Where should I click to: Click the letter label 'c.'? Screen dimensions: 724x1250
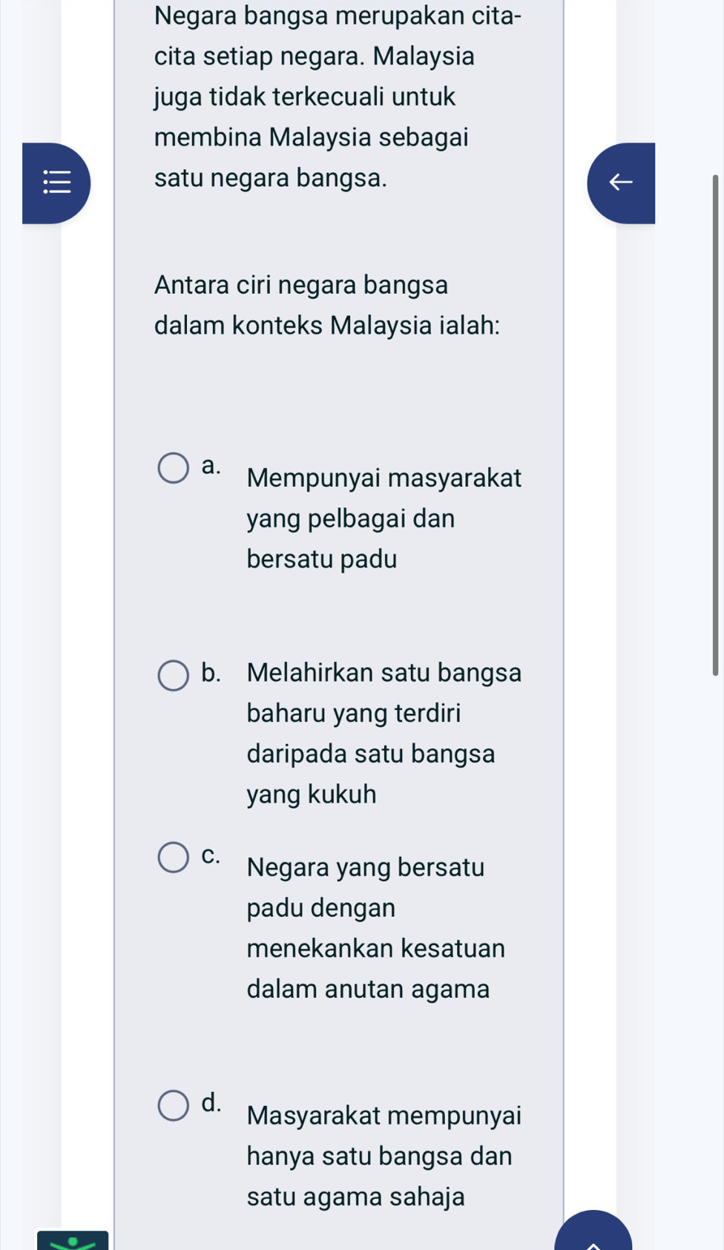(211, 855)
